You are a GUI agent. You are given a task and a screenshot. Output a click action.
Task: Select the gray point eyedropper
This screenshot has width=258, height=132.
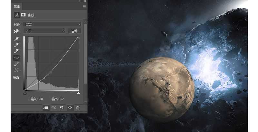click(x=16, y=45)
